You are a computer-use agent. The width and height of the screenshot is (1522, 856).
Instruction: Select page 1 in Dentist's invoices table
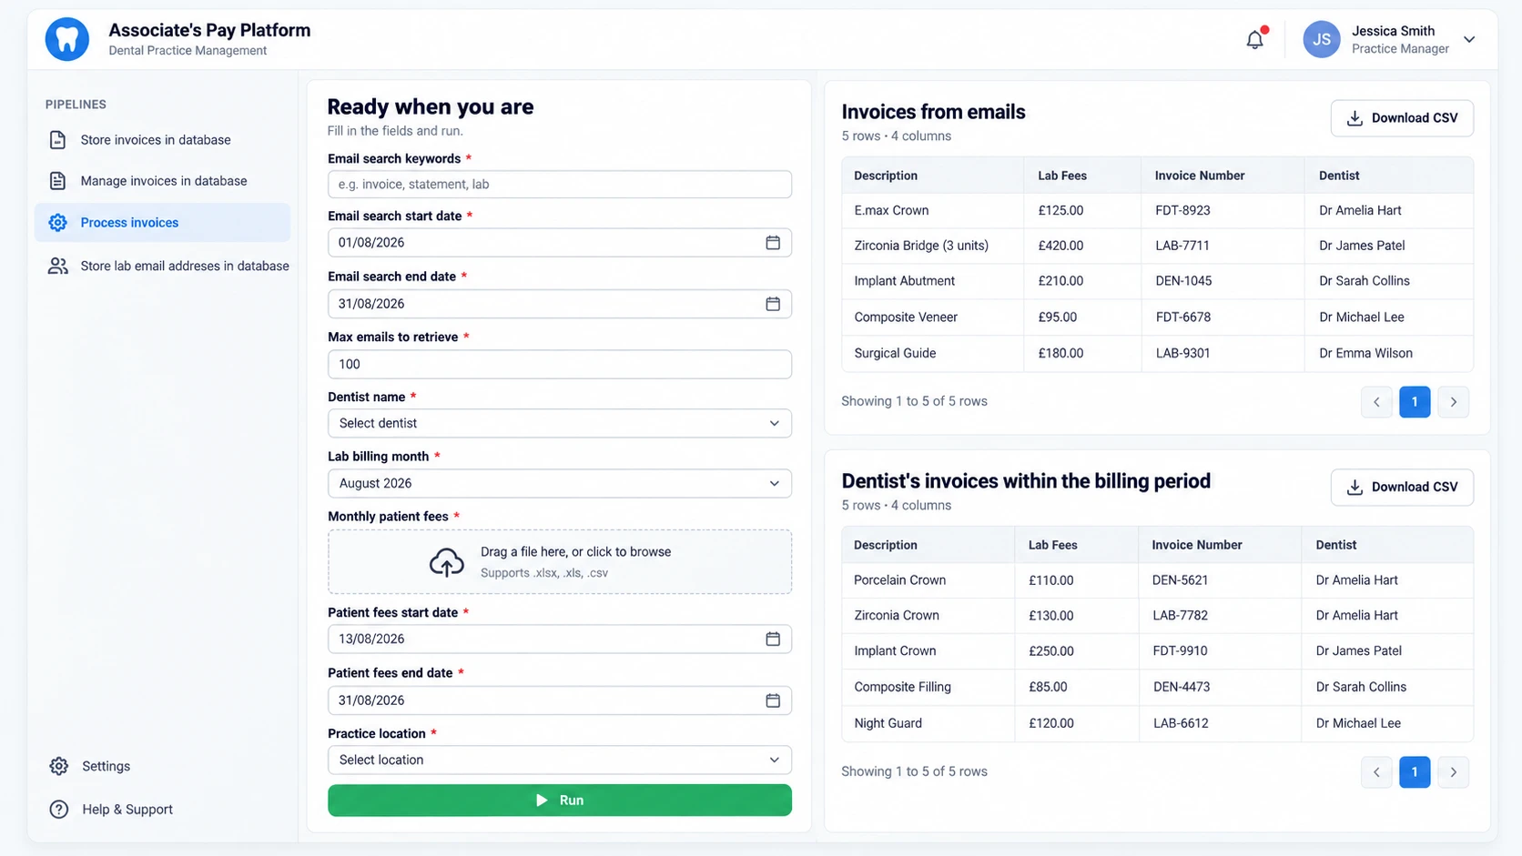coord(1415,772)
